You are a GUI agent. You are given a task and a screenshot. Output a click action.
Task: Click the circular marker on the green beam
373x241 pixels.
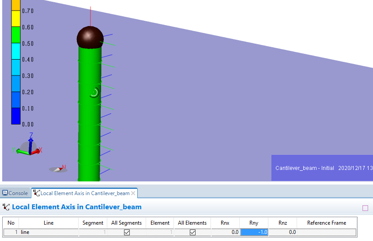[94, 92]
